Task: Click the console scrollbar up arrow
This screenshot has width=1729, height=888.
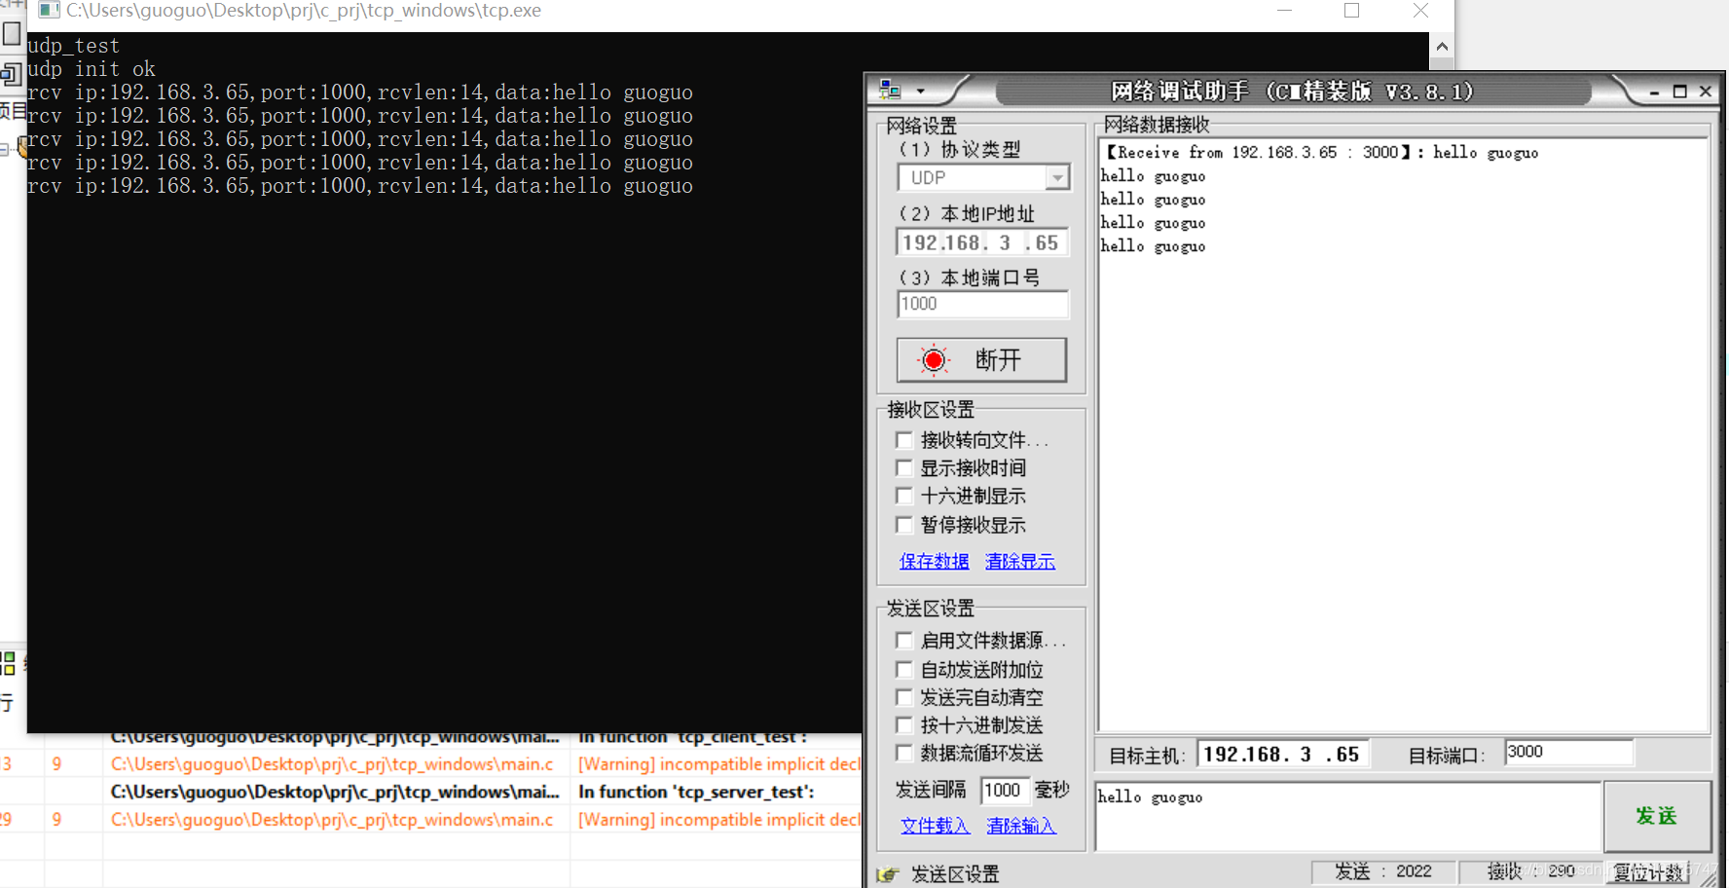Action: point(1442,45)
